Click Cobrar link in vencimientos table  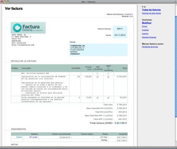point(19,137)
